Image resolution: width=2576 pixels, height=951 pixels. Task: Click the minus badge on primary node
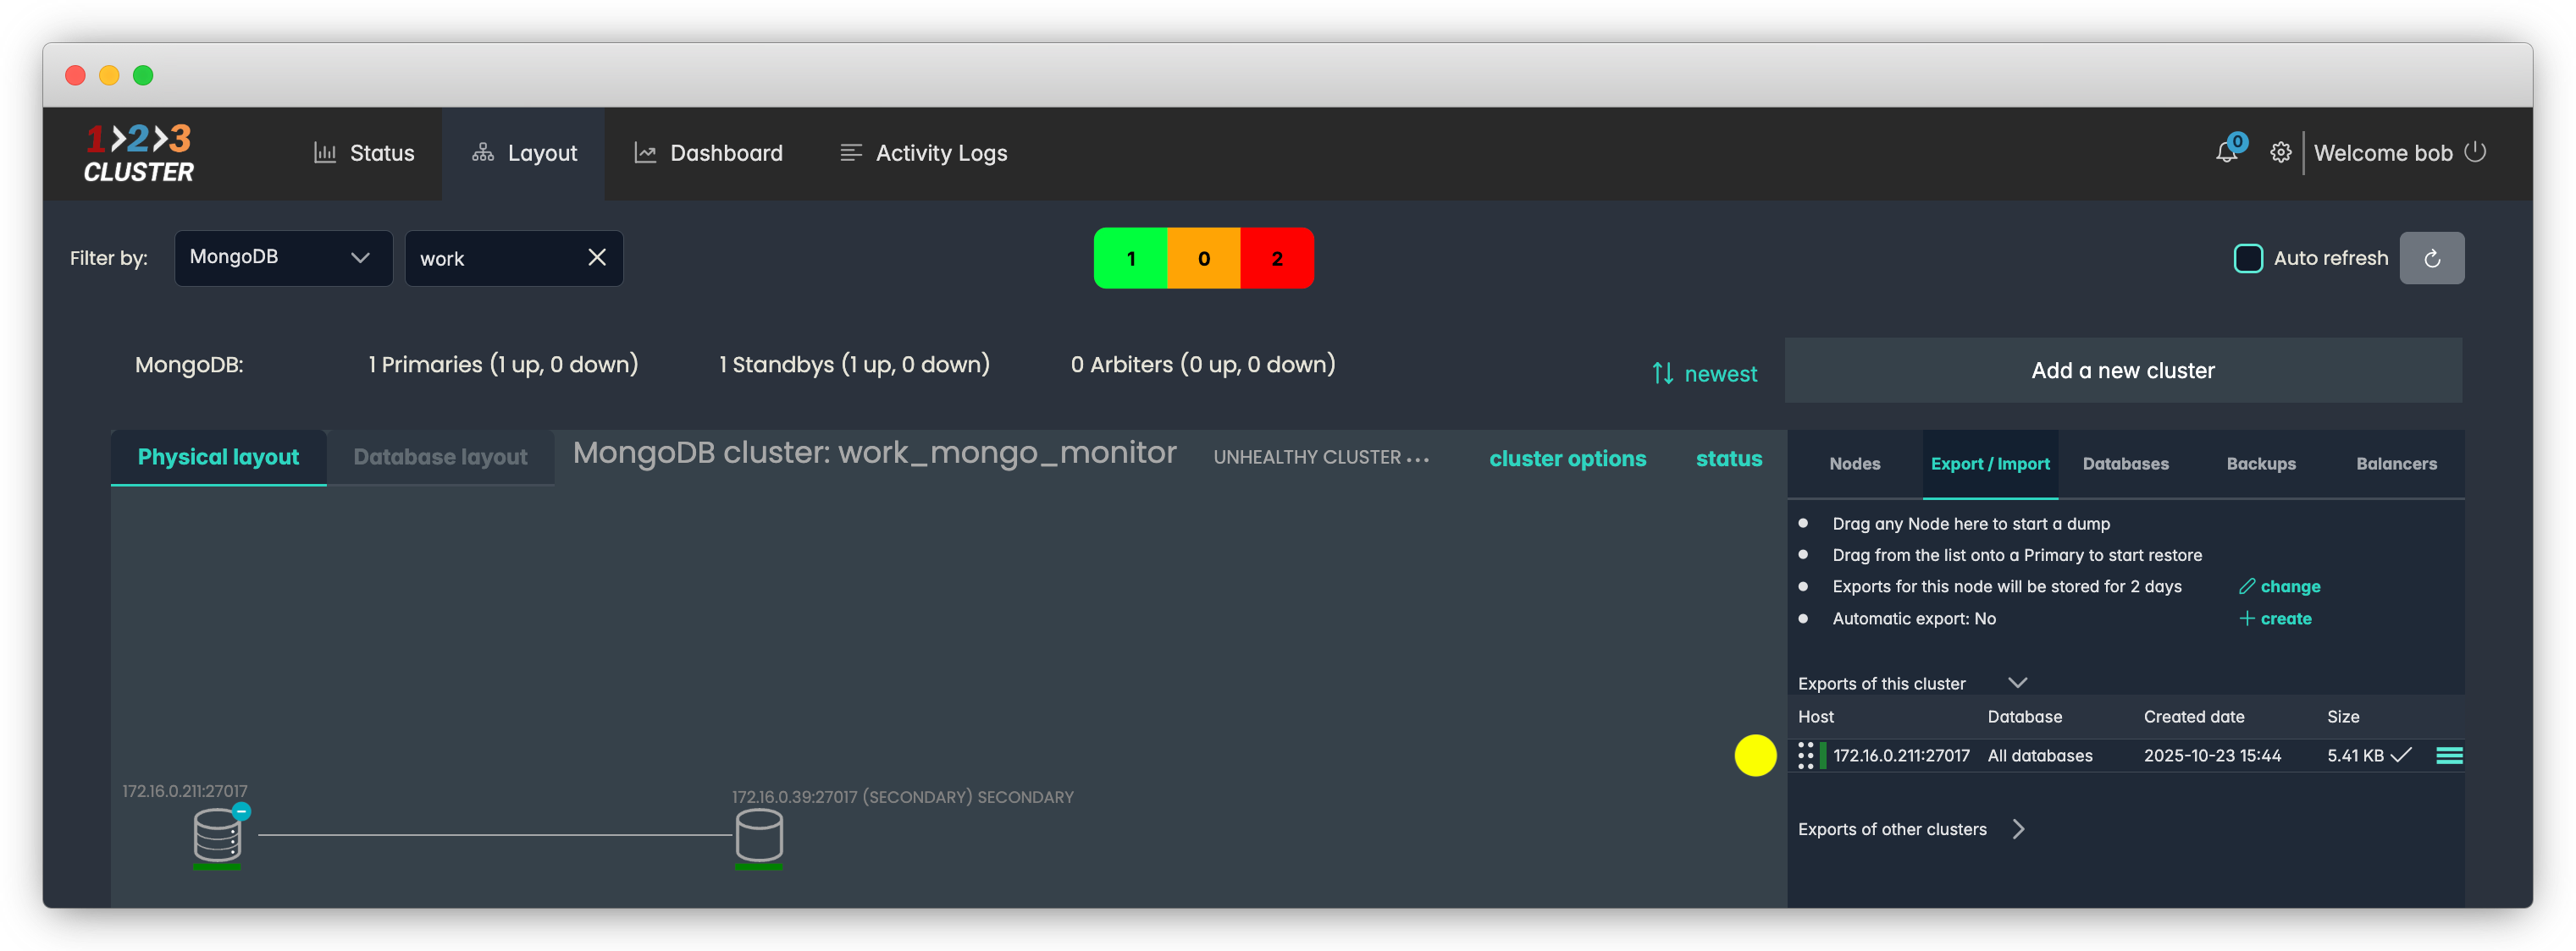point(241,811)
